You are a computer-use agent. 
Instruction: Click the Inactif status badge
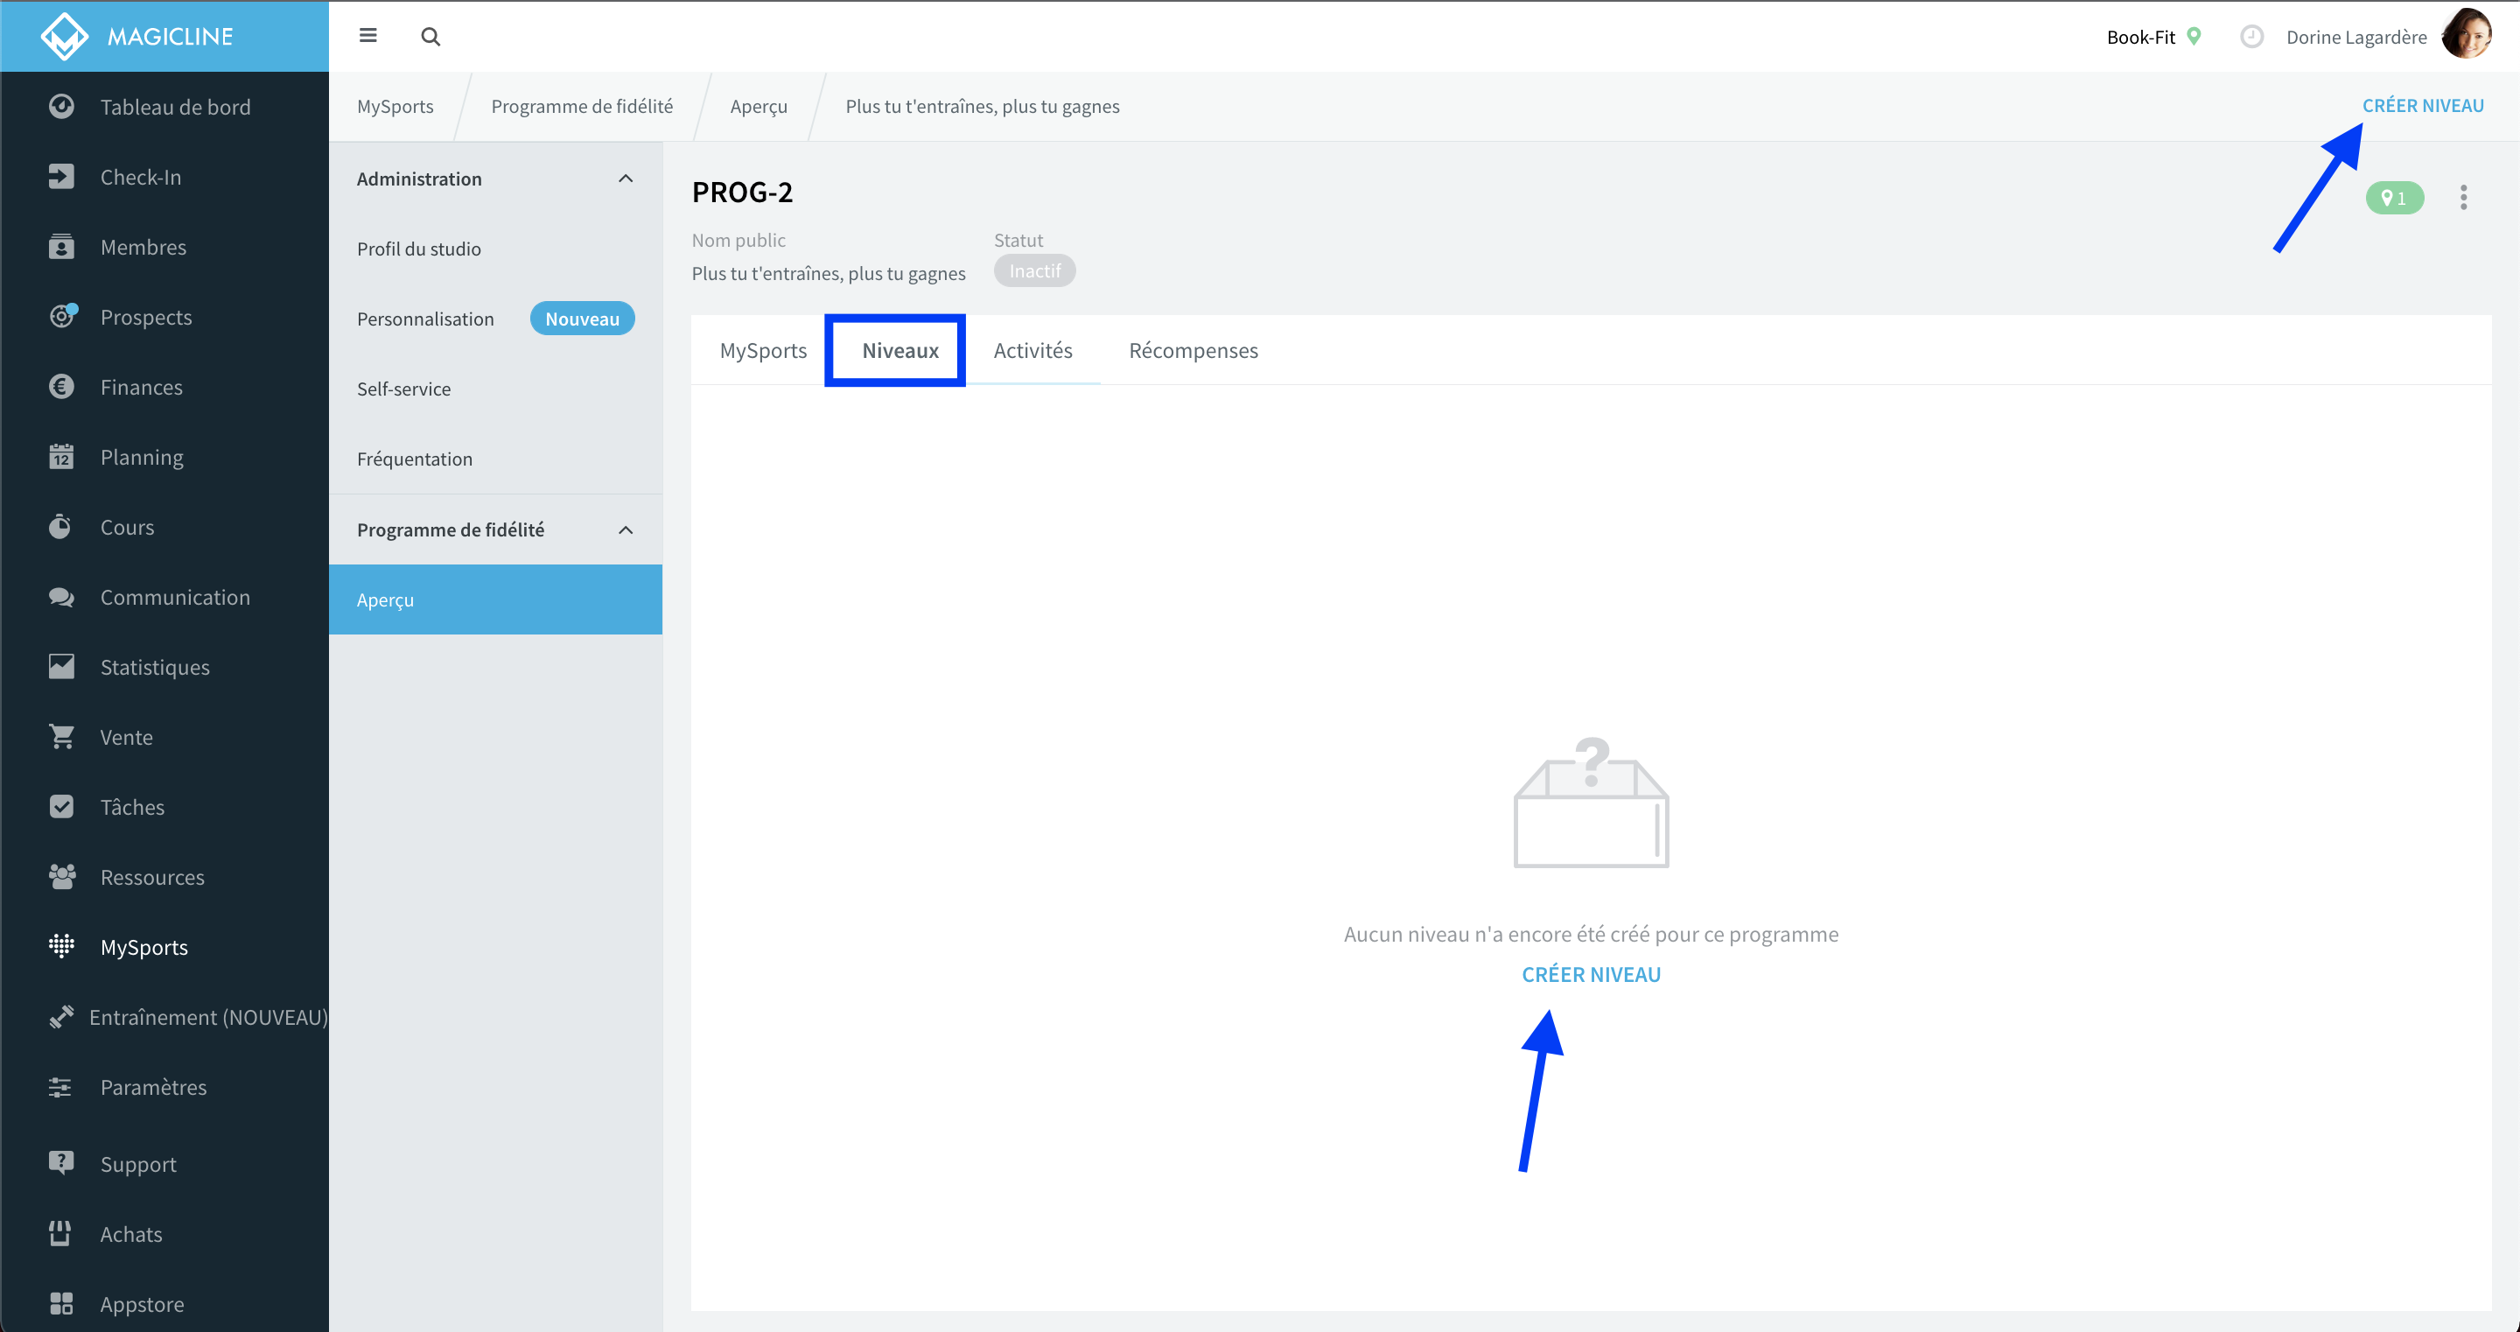pos(1034,271)
